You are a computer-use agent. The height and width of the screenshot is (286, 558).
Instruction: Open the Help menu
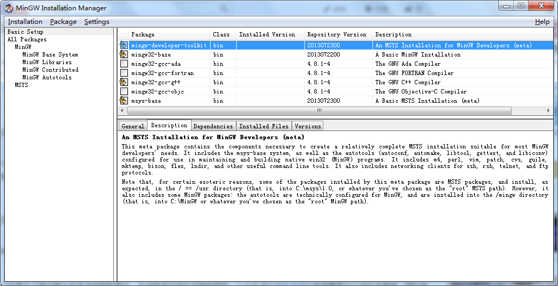[x=542, y=22]
